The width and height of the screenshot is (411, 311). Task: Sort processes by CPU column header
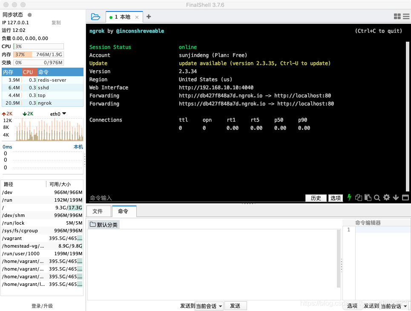pos(28,72)
